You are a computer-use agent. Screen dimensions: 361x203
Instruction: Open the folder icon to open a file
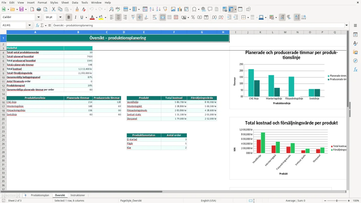click(12, 9)
